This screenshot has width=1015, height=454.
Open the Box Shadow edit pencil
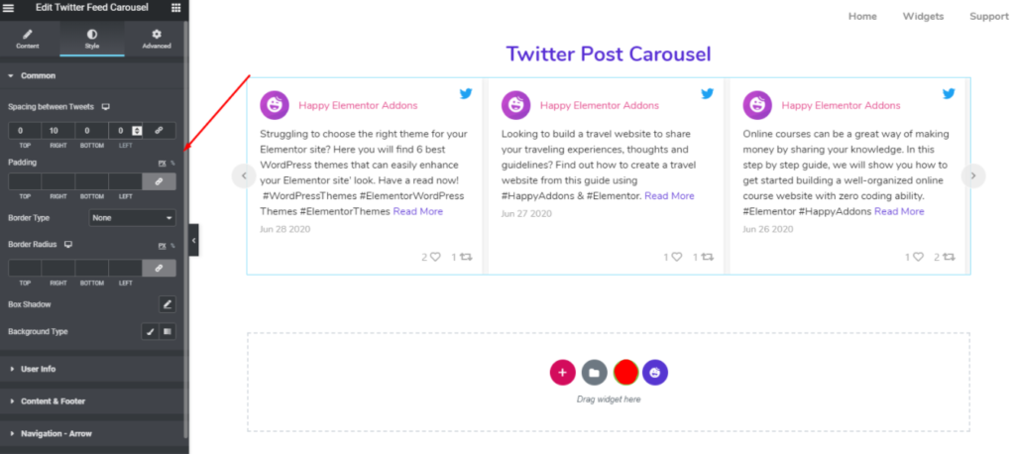[168, 304]
